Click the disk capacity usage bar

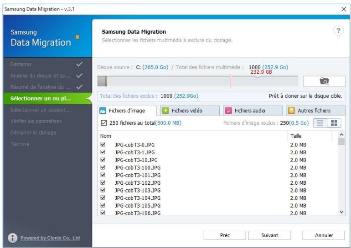pos(197,81)
